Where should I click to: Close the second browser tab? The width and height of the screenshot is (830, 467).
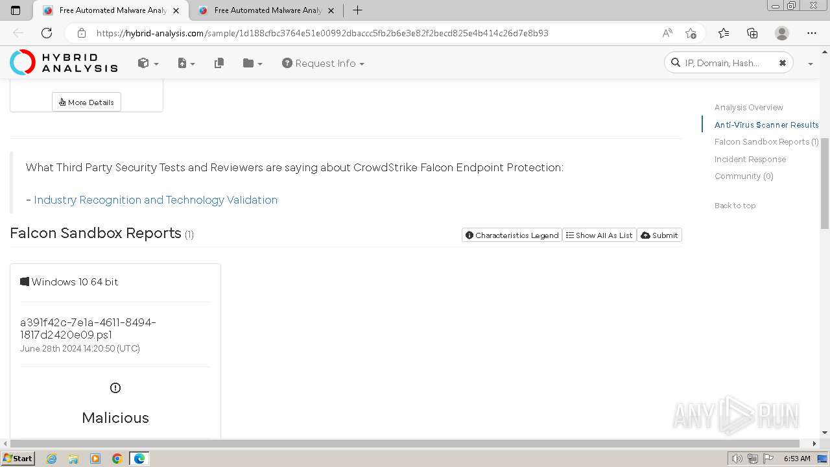331,10
